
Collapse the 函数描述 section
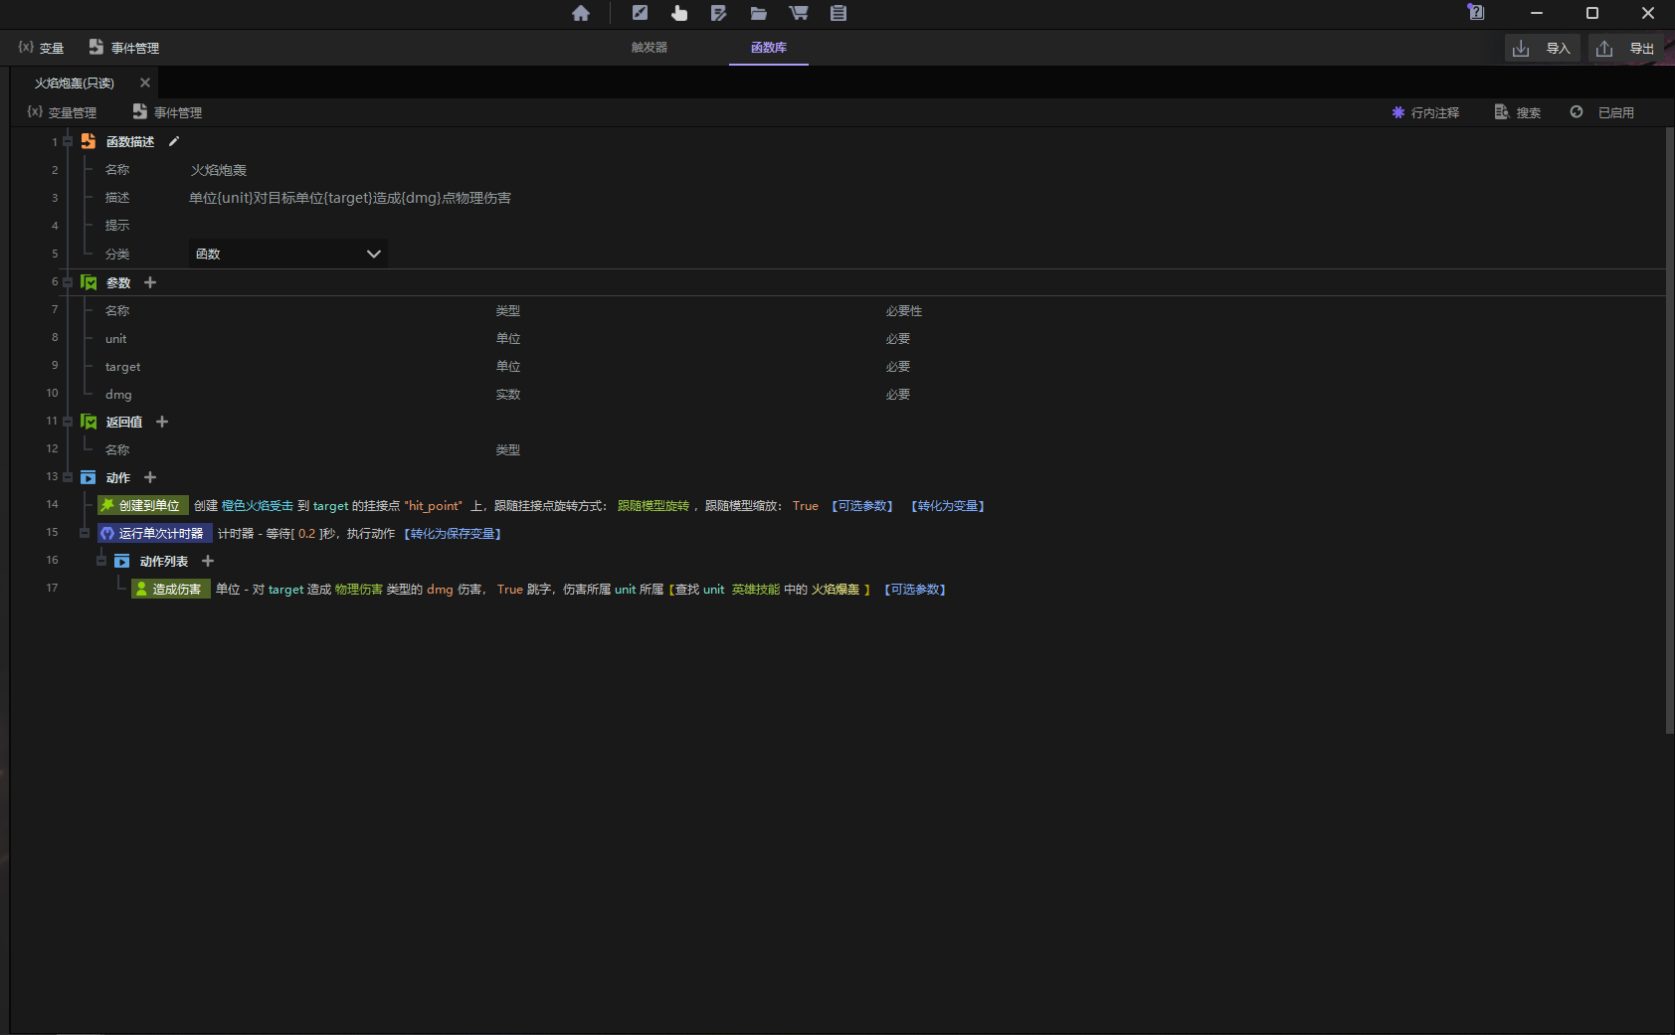68,141
